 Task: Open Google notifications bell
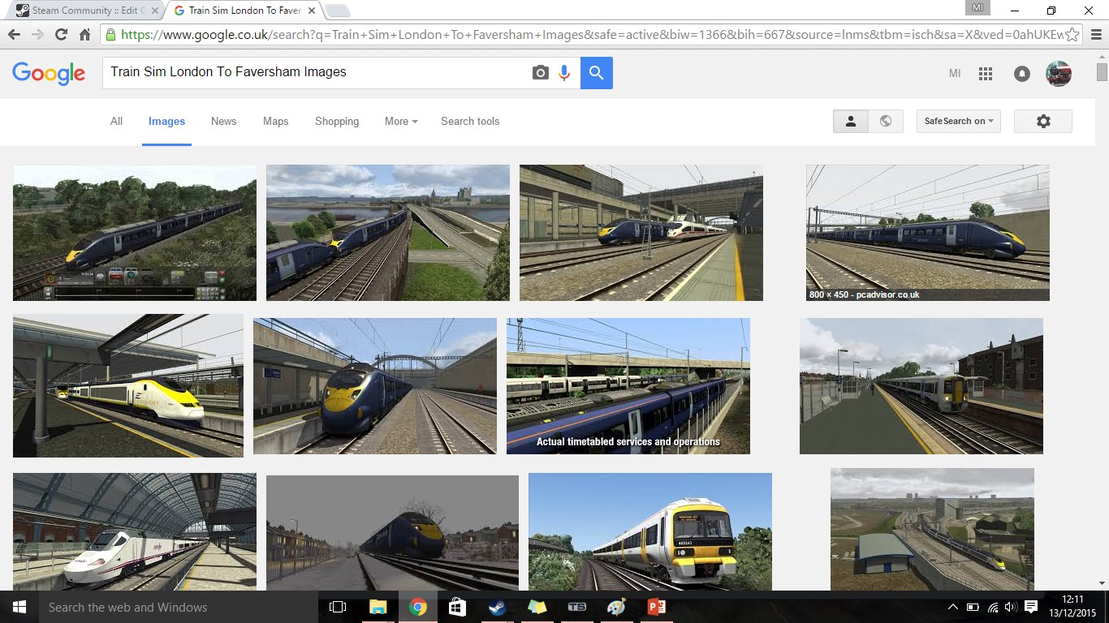1022,74
